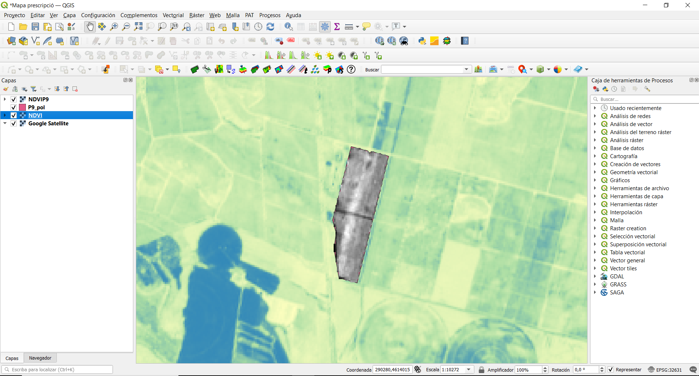Refresh the map canvas
The height and width of the screenshot is (376, 699).
(x=270, y=27)
